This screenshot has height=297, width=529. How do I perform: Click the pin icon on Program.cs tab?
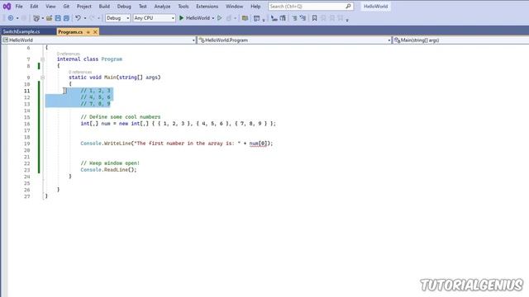88,32
